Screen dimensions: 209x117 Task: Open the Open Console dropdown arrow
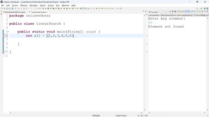[202, 12]
